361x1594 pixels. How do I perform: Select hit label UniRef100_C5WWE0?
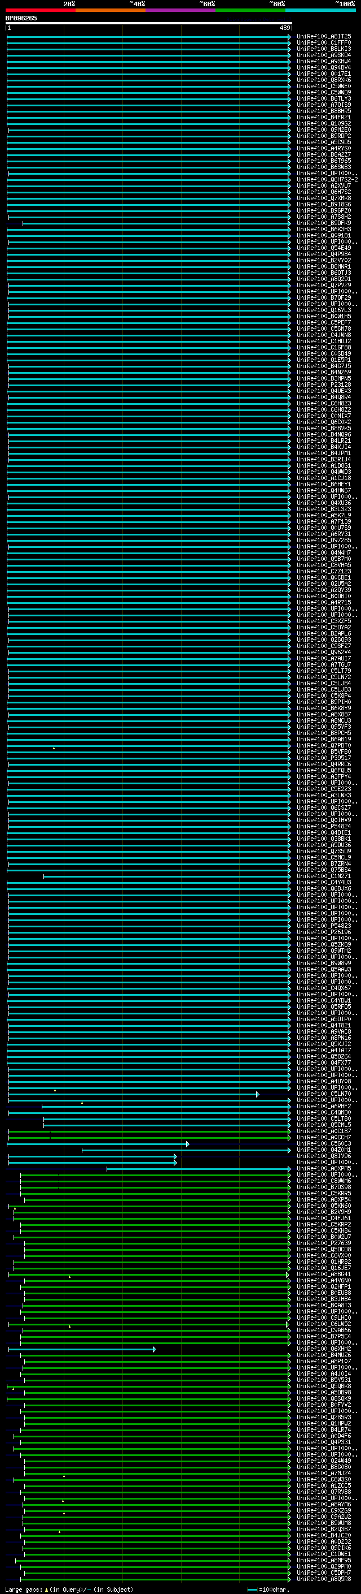point(324,86)
